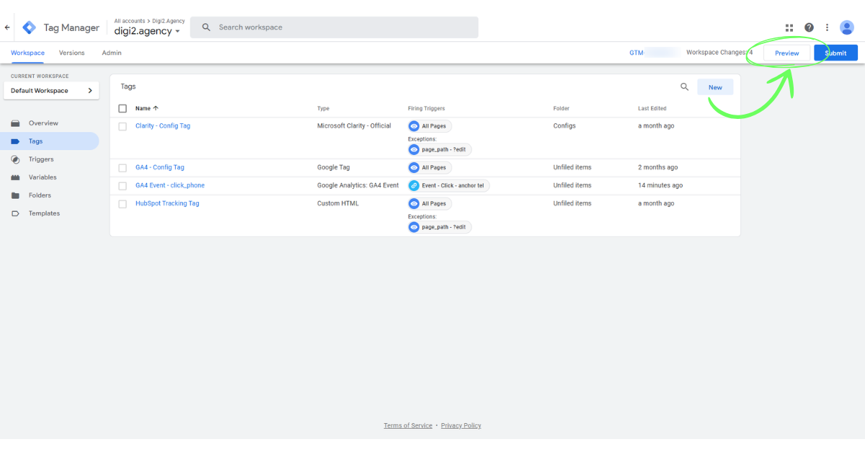Switch to the Versions tab
Image resolution: width=865 pixels, height=452 pixels.
pyautogui.click(x=71, y=53)
